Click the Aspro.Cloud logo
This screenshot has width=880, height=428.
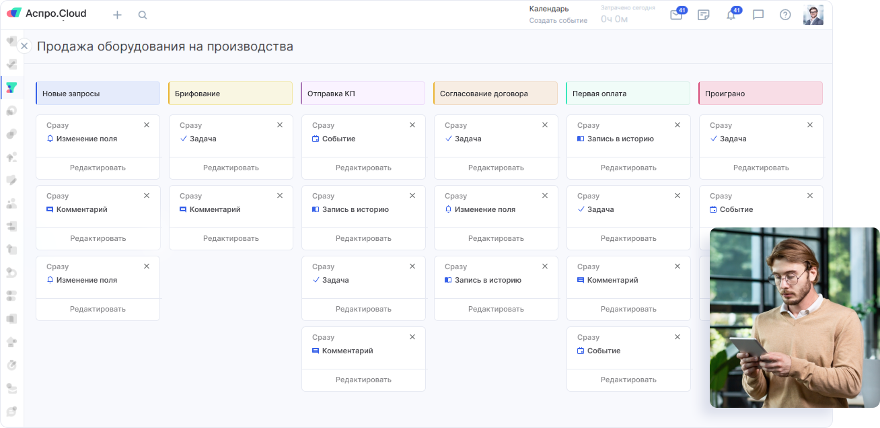(47, 13)
